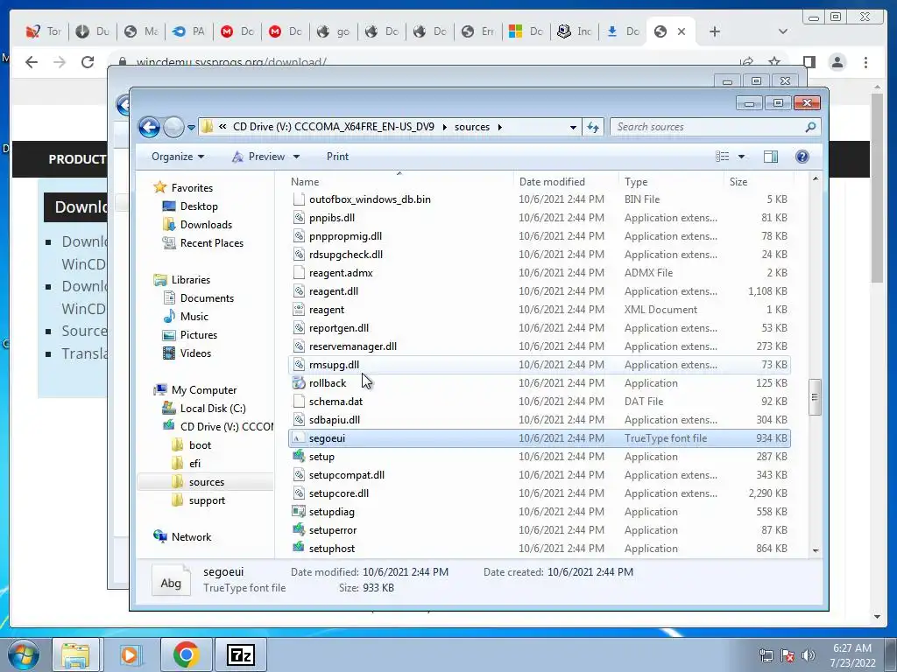
Task: Open the view options dropdown arrow
Action: coord(741,157)
